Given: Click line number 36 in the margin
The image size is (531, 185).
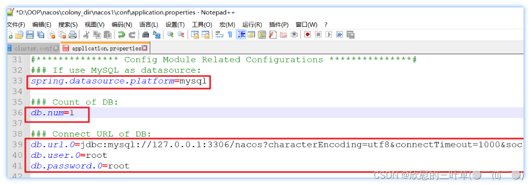Looking at the screenshot, I should 17,113.
